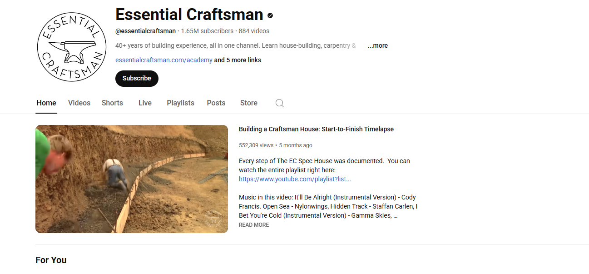Select the Live tab

tap(144, 103)
